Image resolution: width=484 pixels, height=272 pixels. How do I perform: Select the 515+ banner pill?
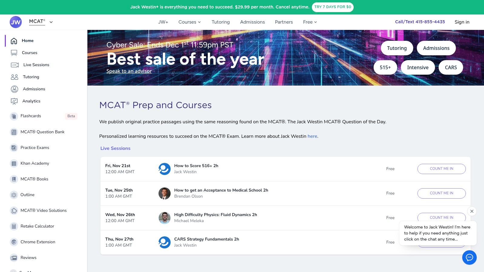[385, 67]
